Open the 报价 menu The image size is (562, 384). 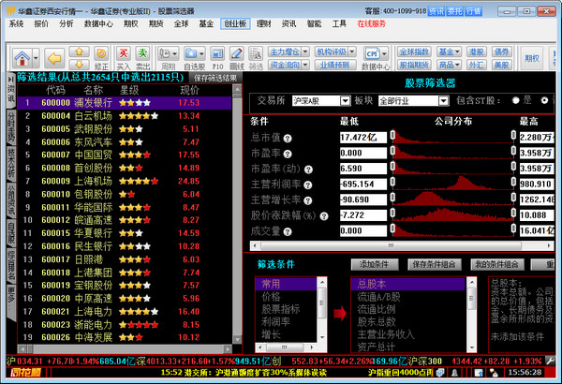[x=41, y=23]
